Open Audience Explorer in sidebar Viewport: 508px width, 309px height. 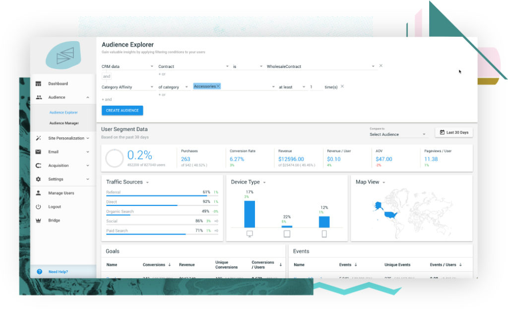(x=63, y=113)
